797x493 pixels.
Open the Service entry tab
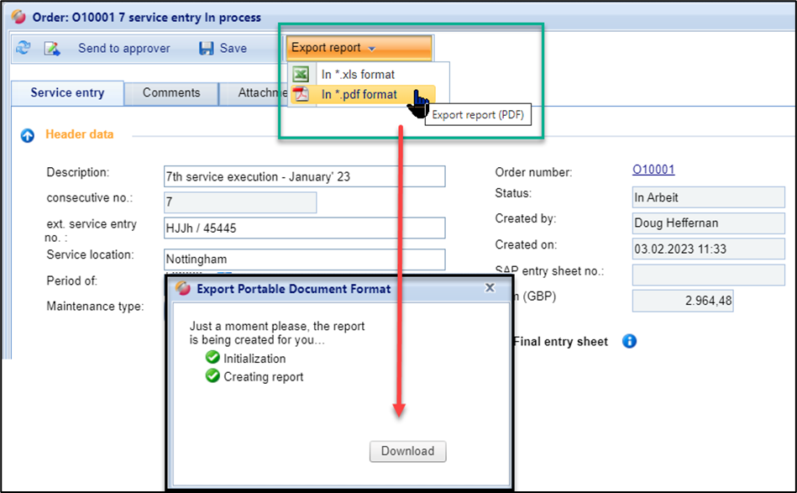coord(67,93)
